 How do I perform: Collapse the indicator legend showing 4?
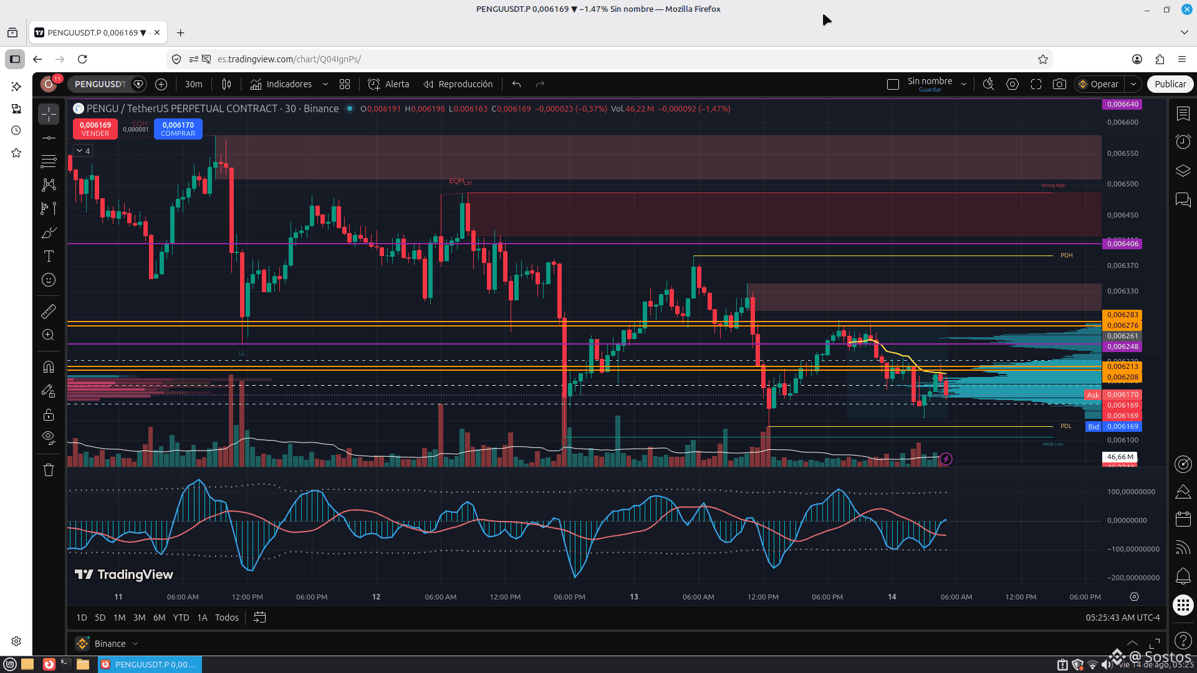point(84,151)
